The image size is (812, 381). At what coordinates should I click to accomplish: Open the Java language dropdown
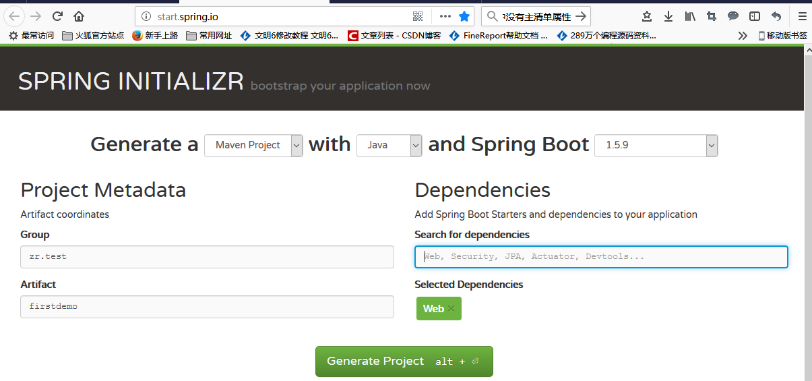point(389,145)
